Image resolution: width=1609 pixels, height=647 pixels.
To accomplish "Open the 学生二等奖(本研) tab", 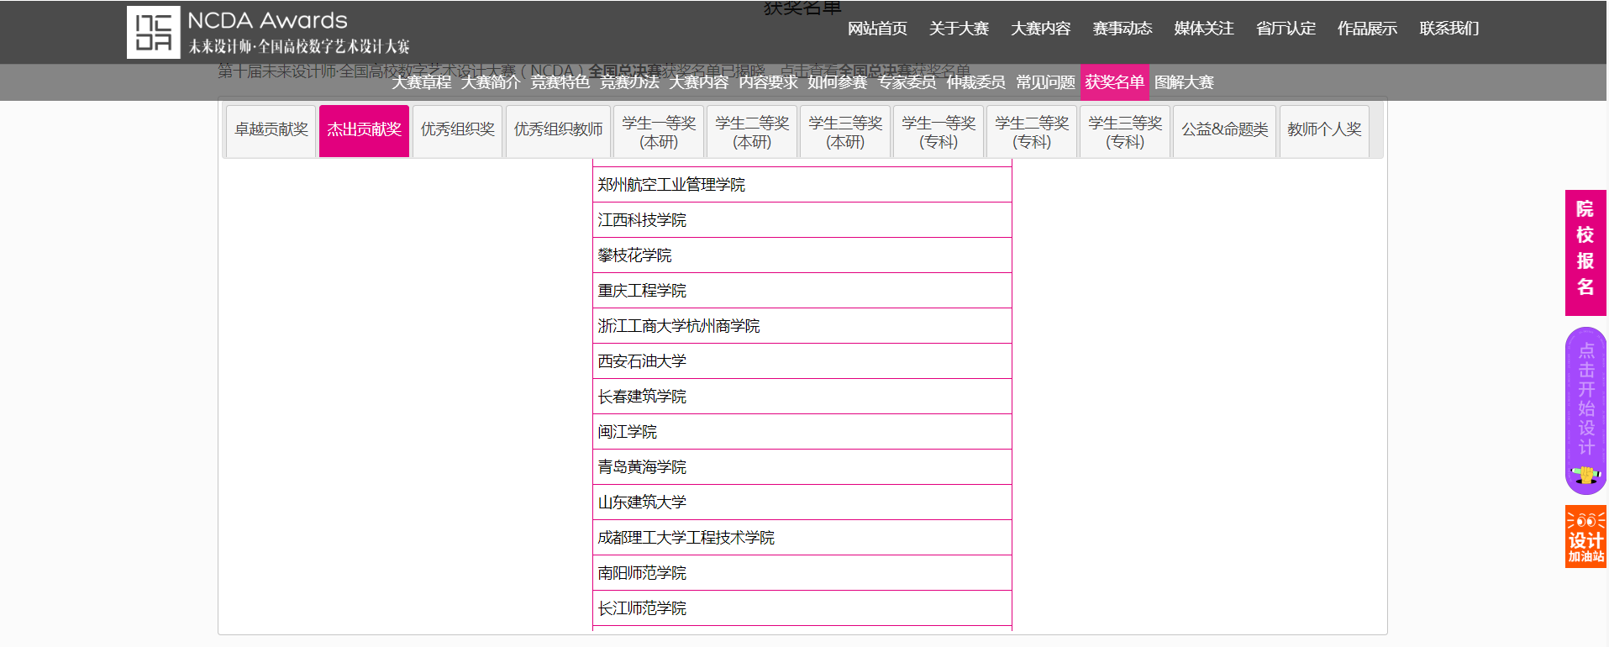I will coord(752,132).
